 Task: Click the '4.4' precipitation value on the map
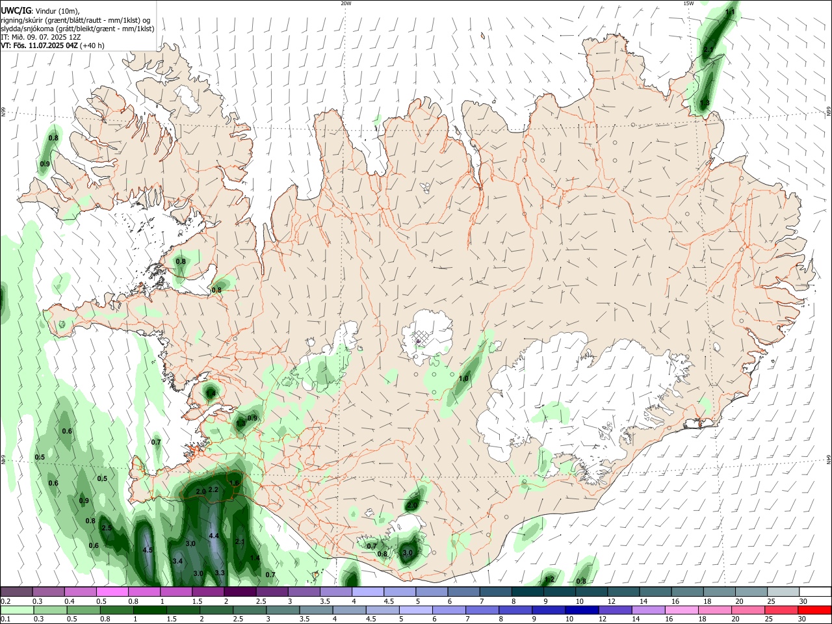click(214, 536)
